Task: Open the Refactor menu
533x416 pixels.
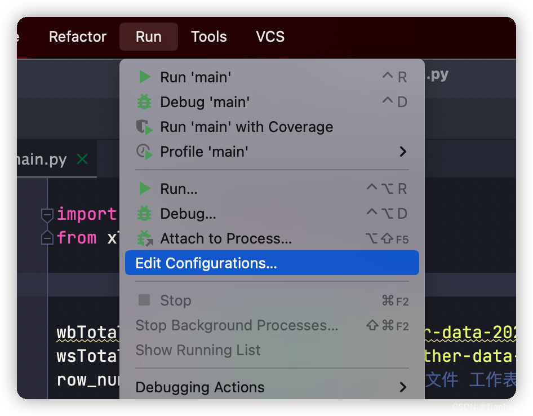Action: point(78,37)
